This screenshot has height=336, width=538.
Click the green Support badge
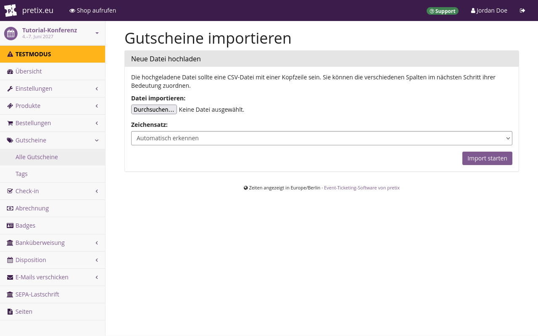tap(443, 11)
